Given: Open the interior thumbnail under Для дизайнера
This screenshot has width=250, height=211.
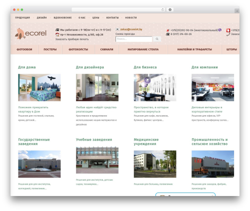Looking at the screenshot, I should [x=97, y=87].
